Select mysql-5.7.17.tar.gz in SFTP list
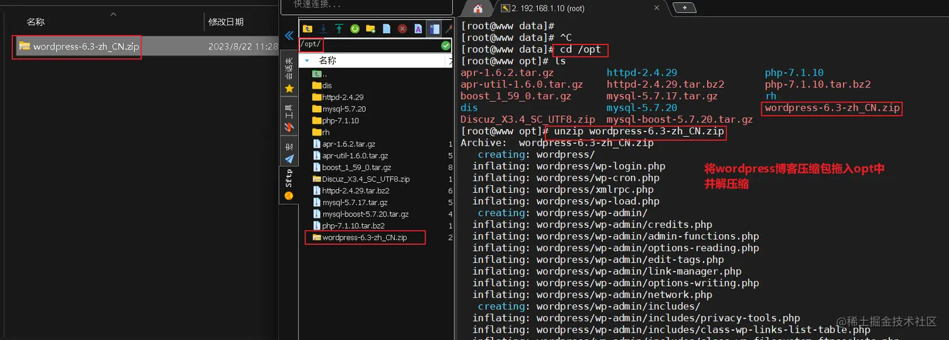 (350, 202)
